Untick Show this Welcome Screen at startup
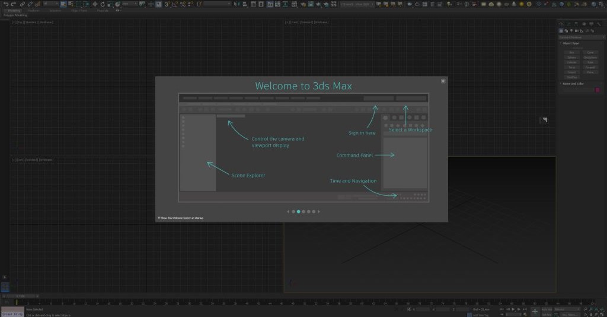The height and width of the screenshot is (317, 607). [159, 218]
